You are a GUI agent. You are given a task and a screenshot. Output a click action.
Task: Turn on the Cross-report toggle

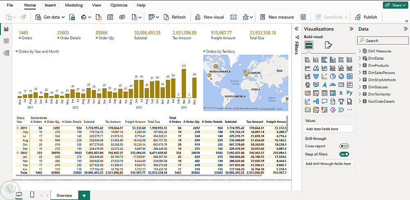coord(344,146)
